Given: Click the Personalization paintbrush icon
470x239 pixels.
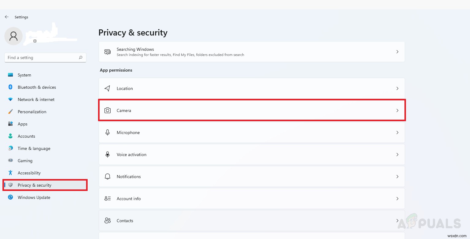Looking at the screenshot, I should [10, 112].
